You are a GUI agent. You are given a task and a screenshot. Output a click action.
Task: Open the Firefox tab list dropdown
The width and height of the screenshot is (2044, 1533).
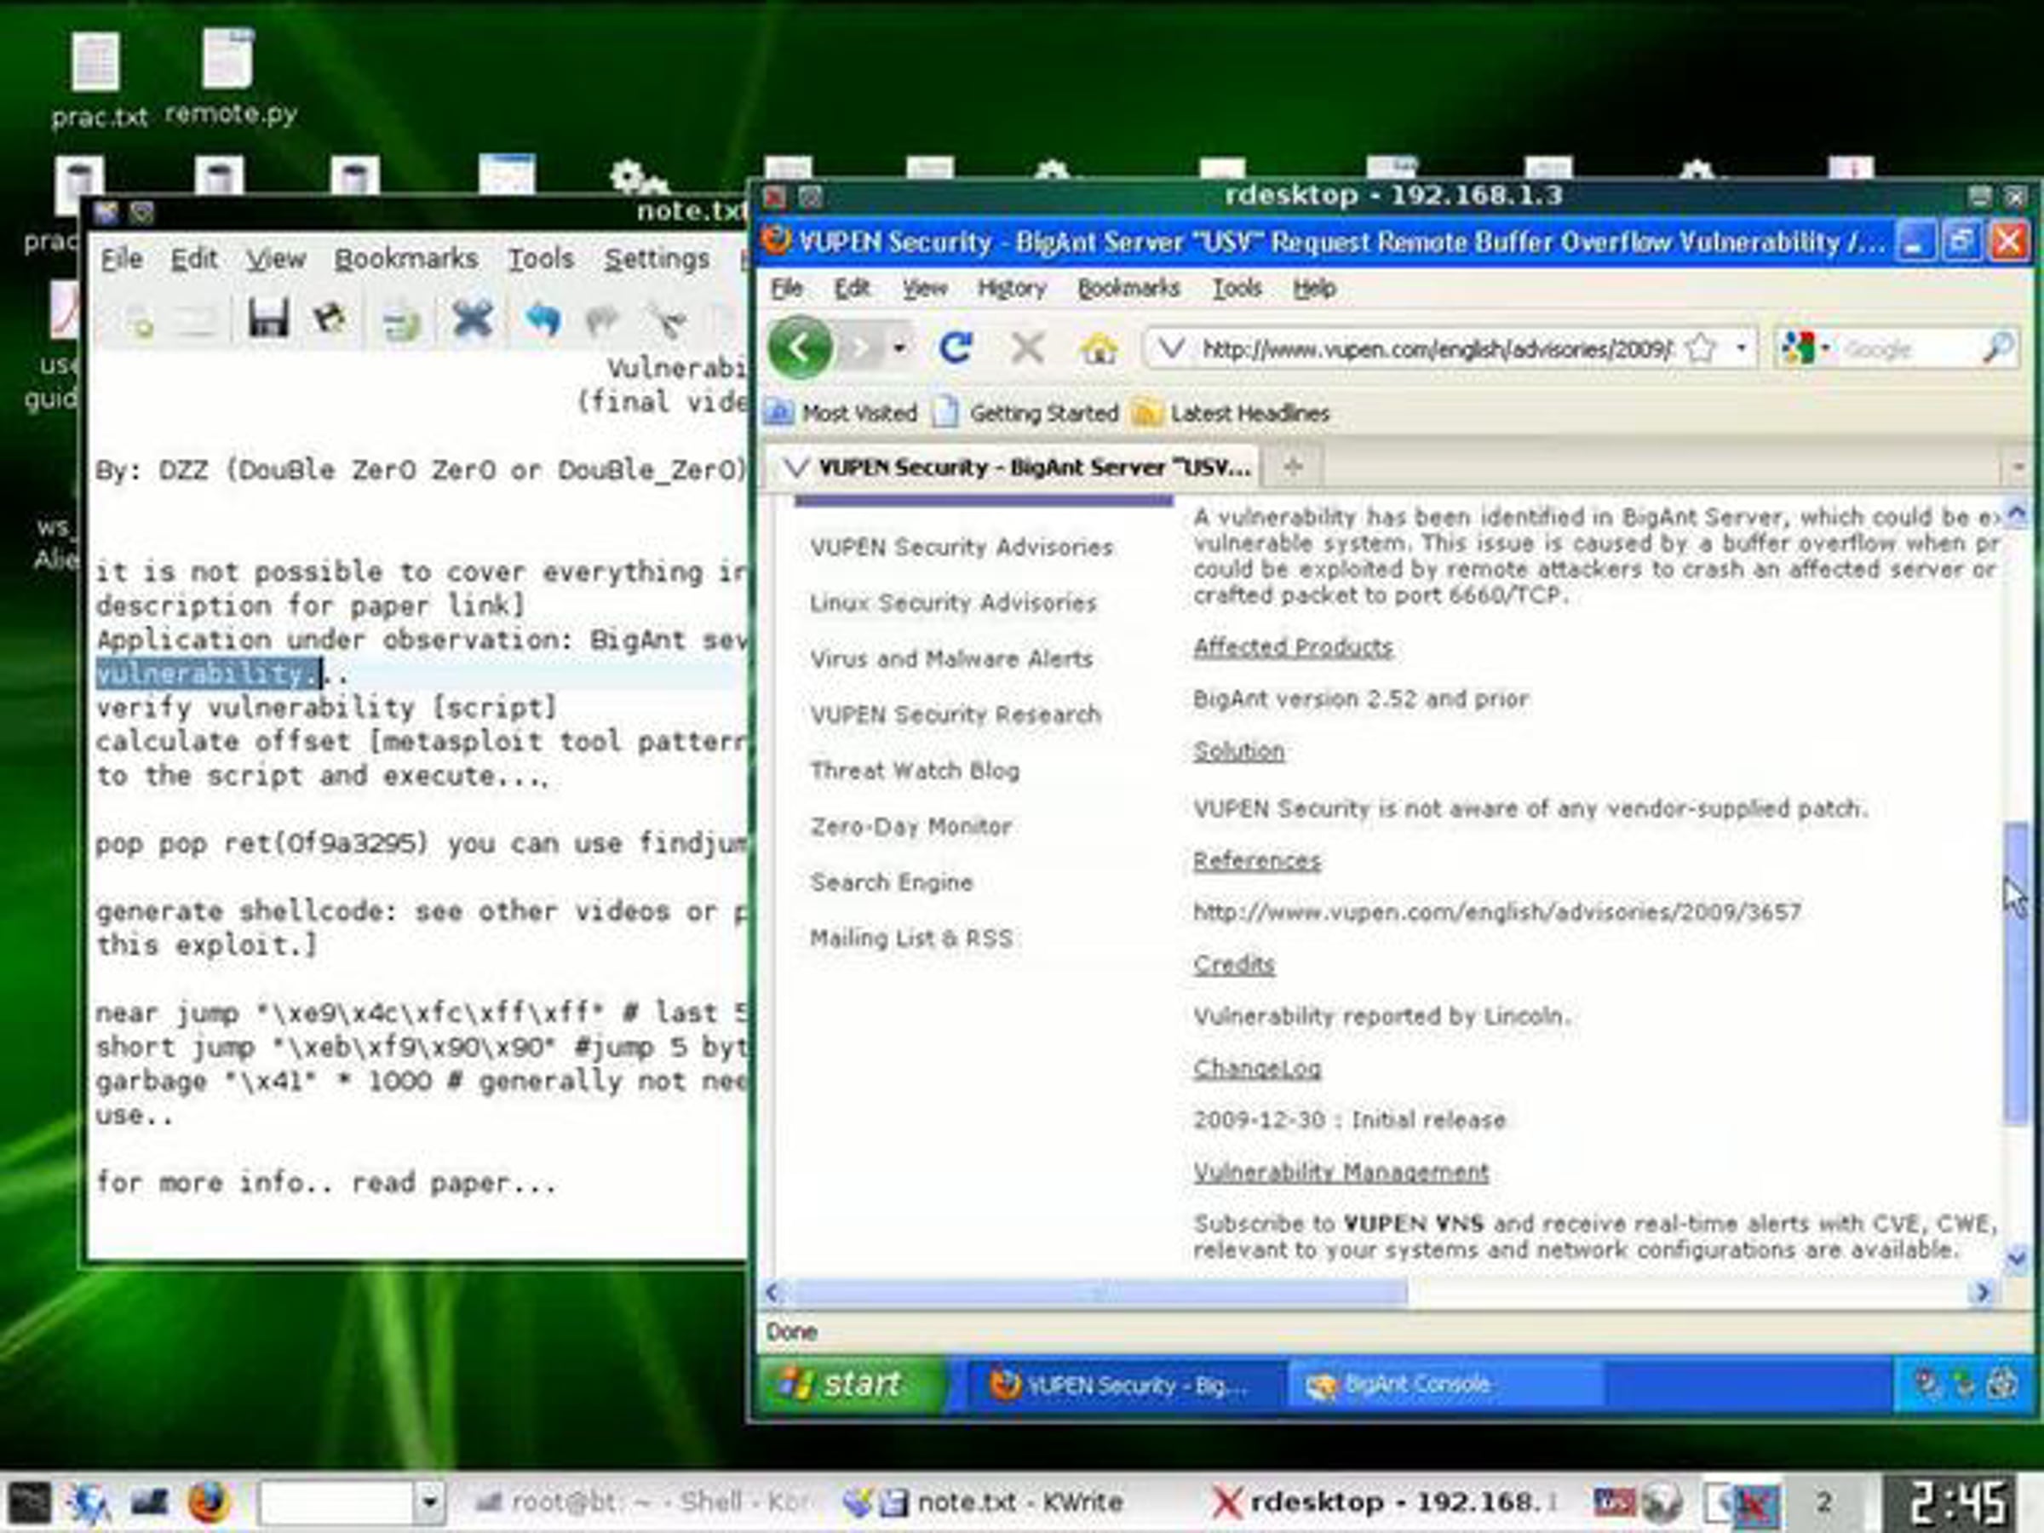point(2018,467)
